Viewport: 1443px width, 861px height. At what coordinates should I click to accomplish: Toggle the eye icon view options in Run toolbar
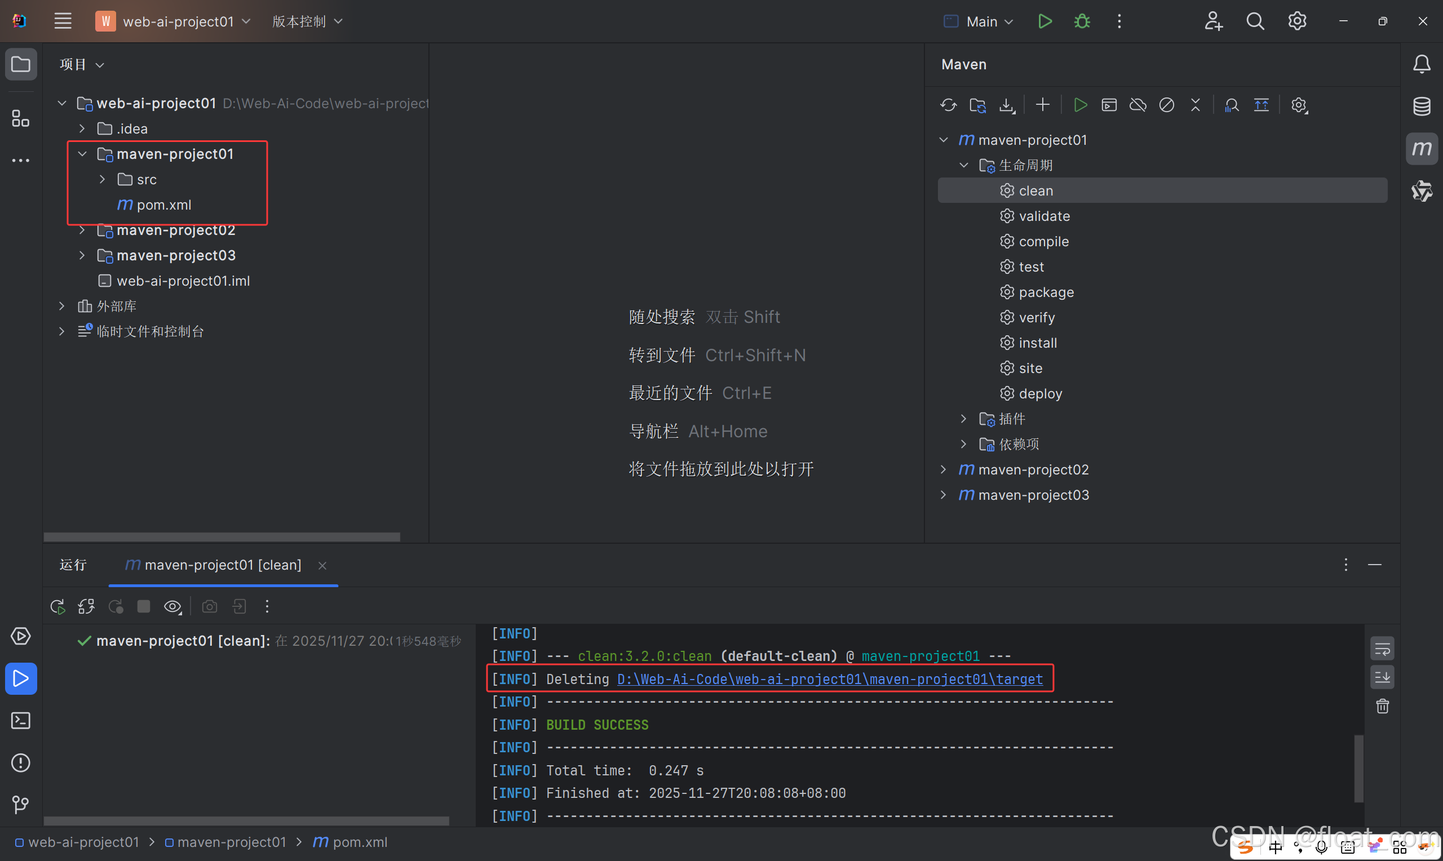coord(172,607)
